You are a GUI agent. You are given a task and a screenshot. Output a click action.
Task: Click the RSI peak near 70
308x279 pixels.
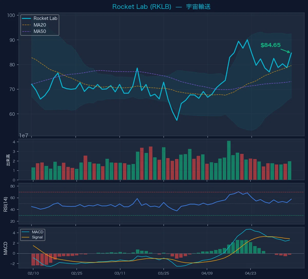238,192
